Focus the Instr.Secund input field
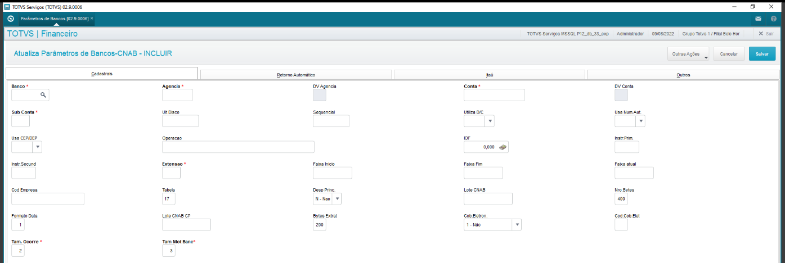Screen dimensions: 785x263 click(24, 173)
